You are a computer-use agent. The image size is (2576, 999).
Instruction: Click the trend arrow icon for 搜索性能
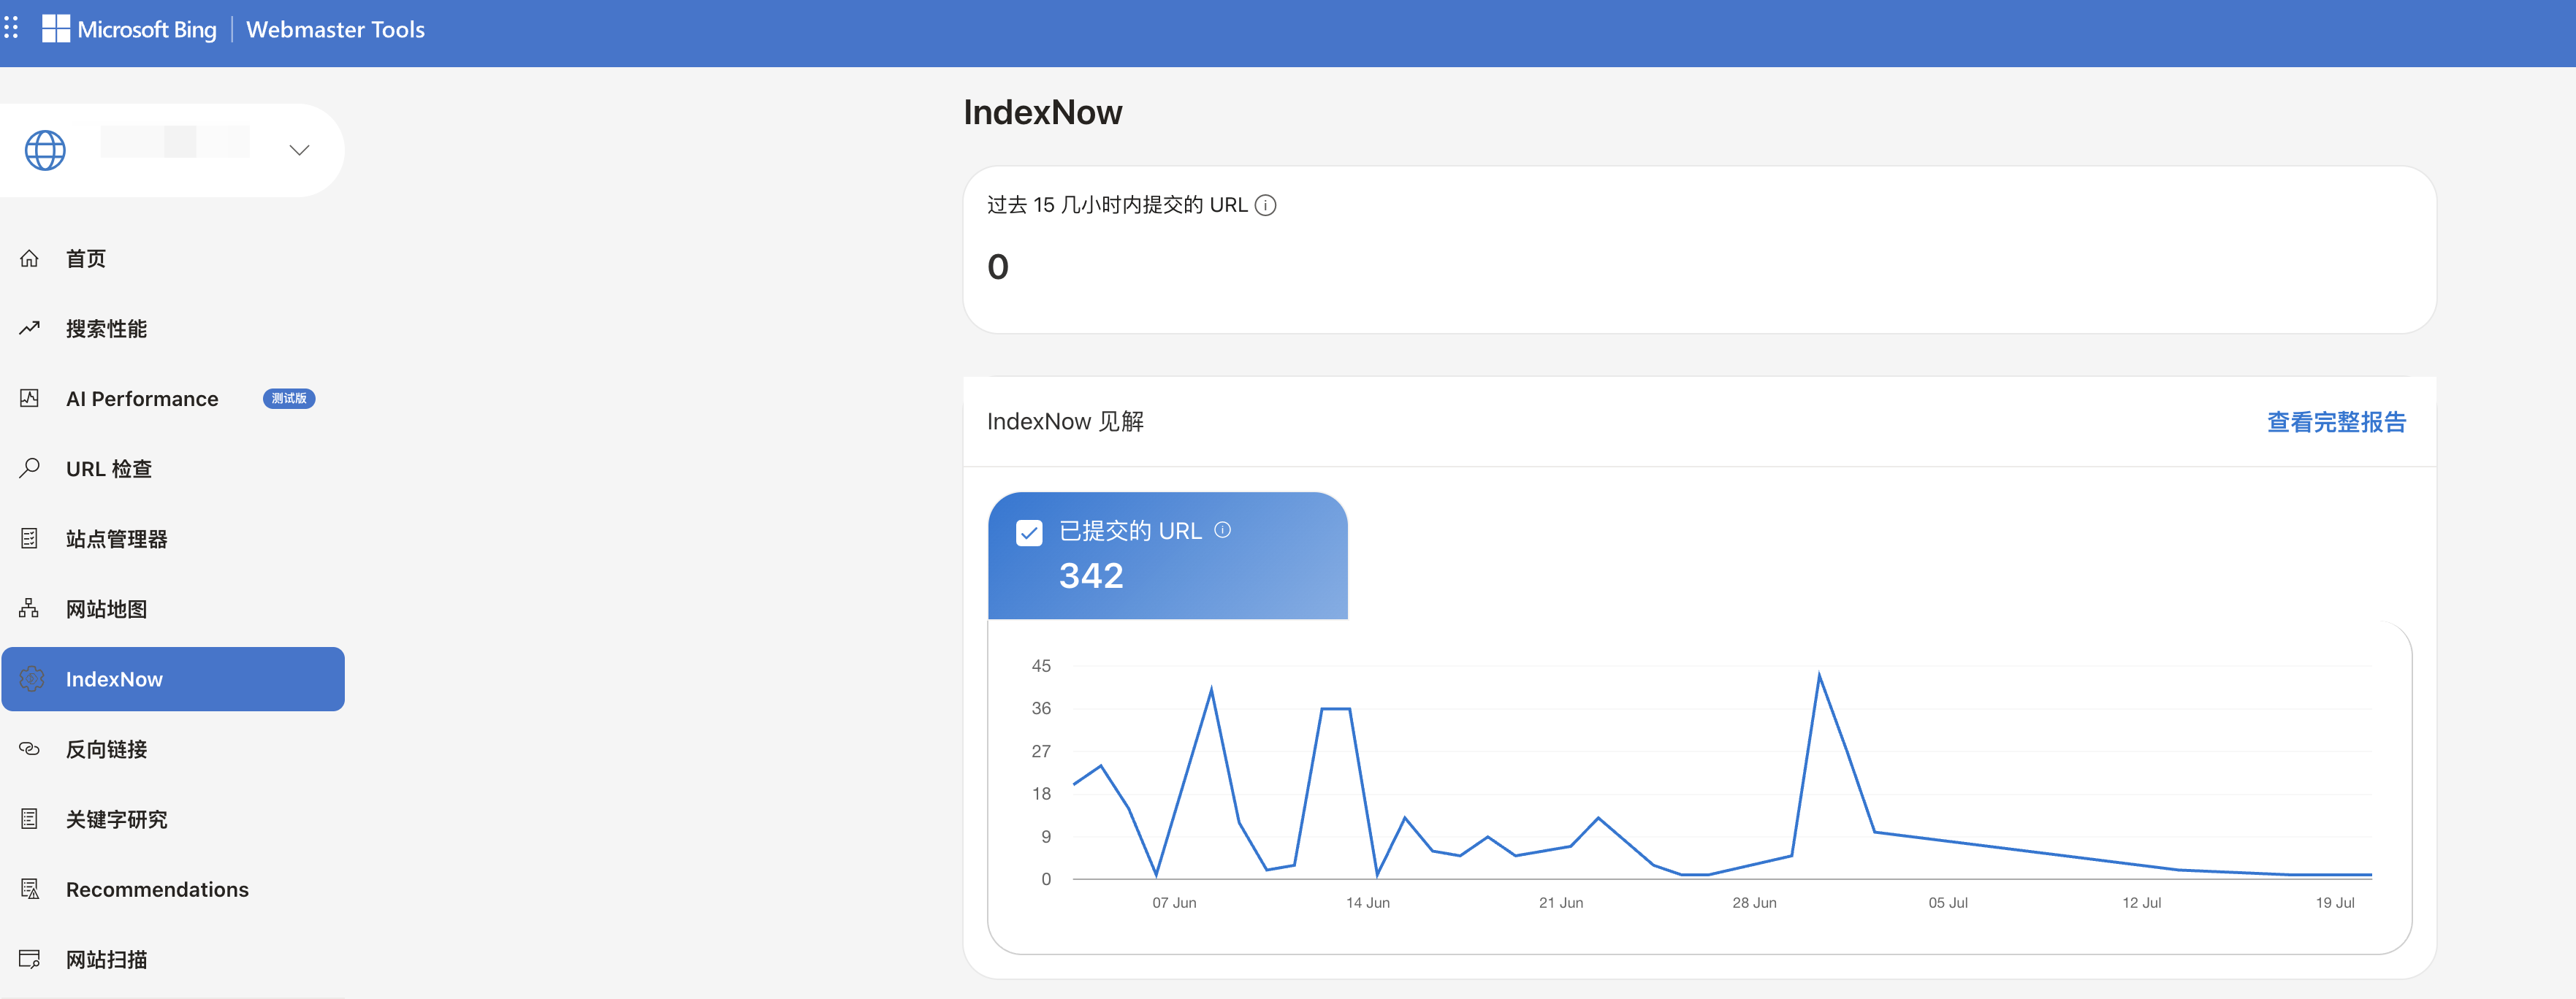pyautogui.click(x=29, y=328)
